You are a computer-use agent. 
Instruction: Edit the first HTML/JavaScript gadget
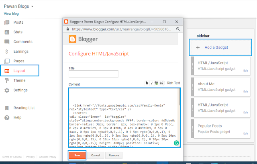245,70
